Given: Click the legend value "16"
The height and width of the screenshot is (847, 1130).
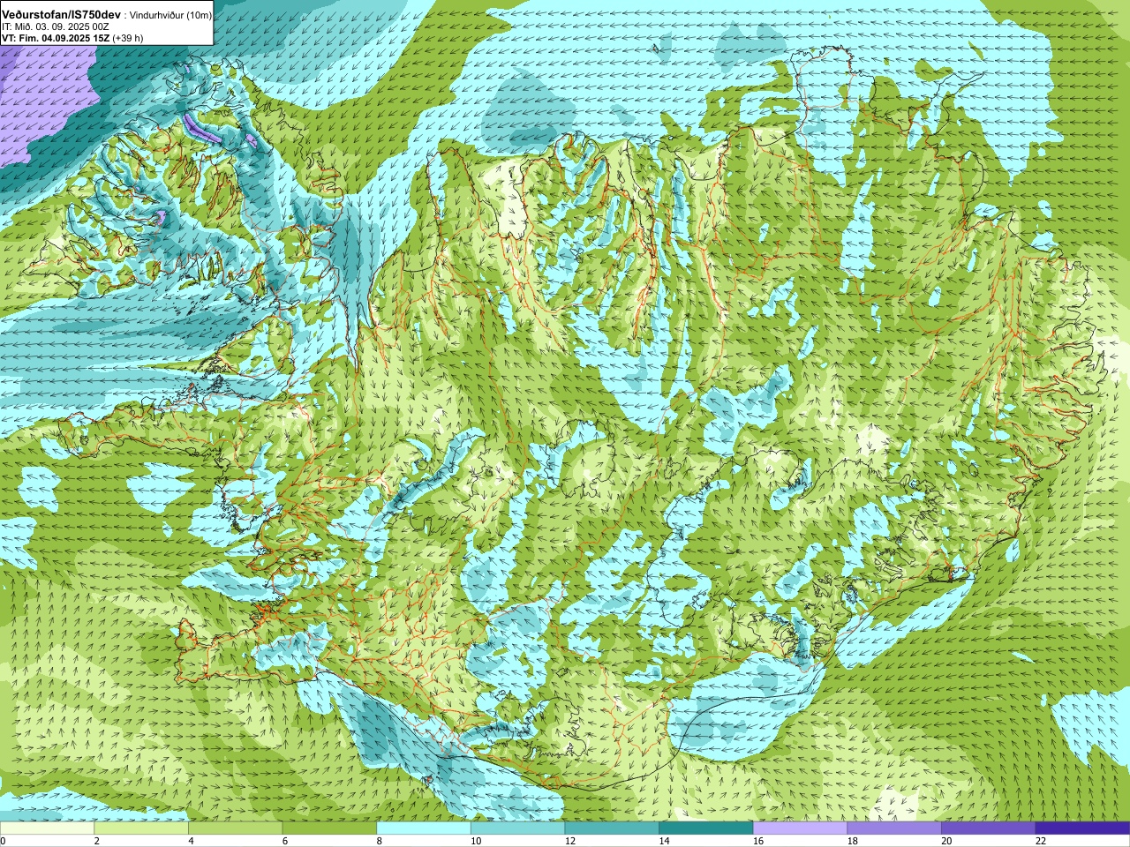Looking at the screenshot, I should point(758,841).
